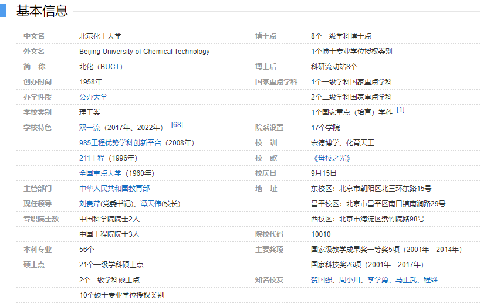The width and height of the screenshot is (487, 307).
Task: Click the 基本信息 section heading
Action: (x=42, y=11)
